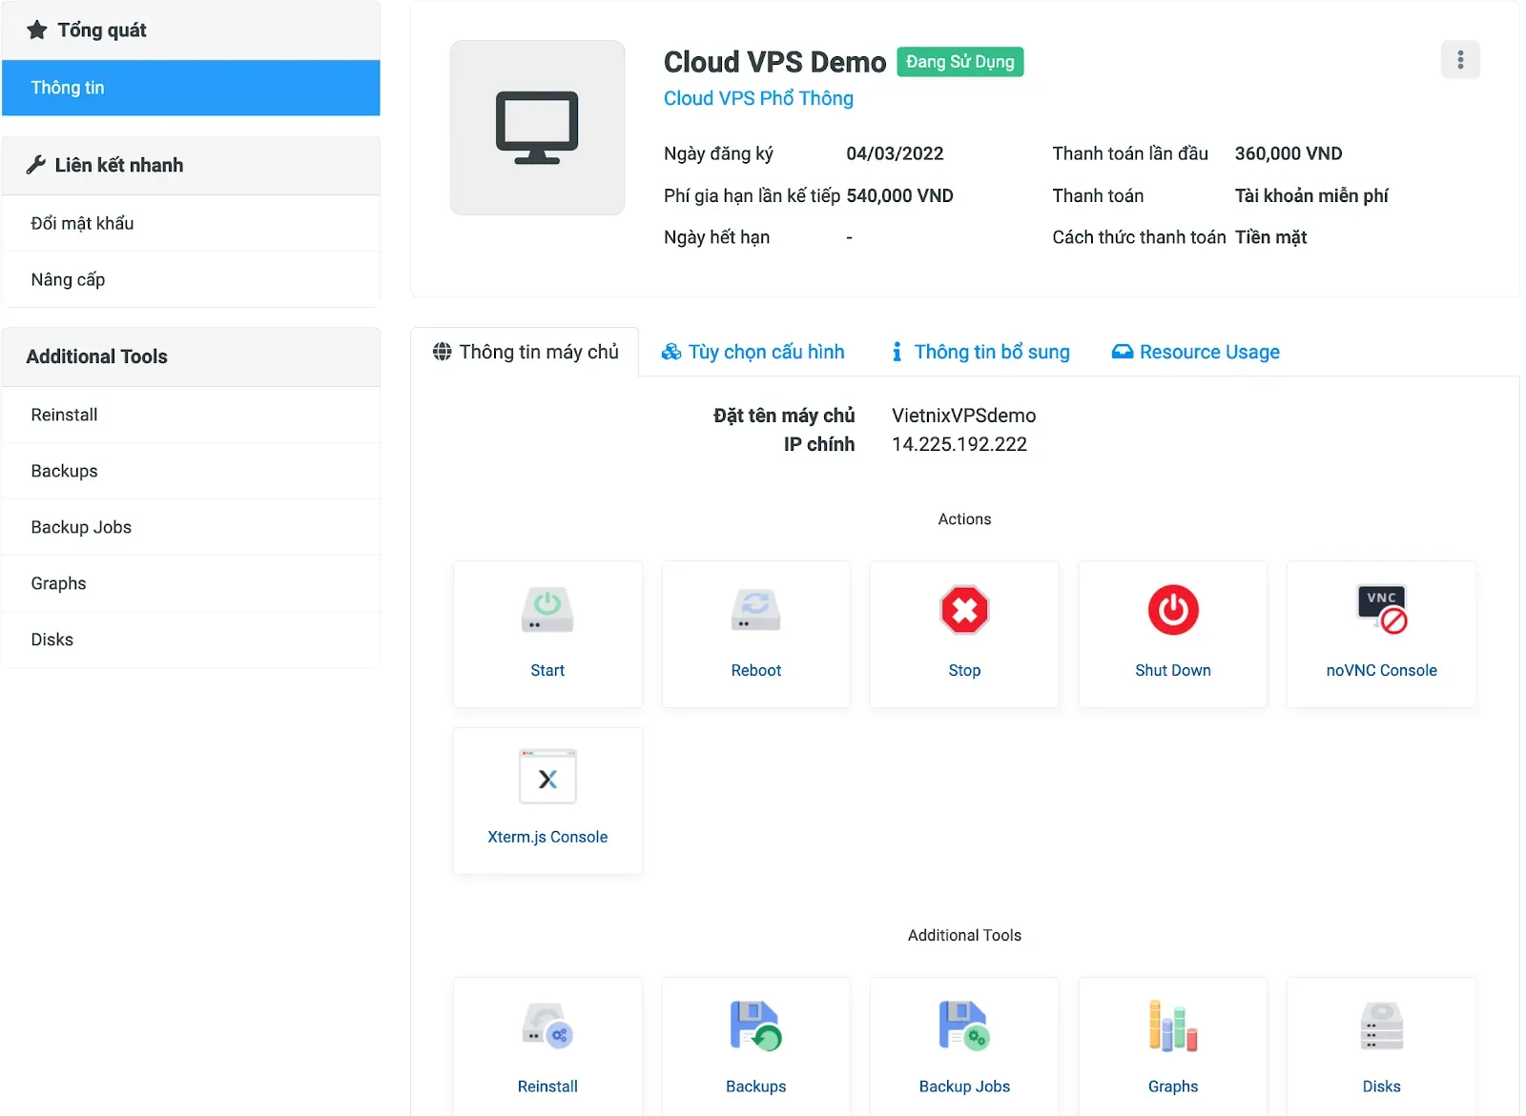Click the Start server power icon

547,610
